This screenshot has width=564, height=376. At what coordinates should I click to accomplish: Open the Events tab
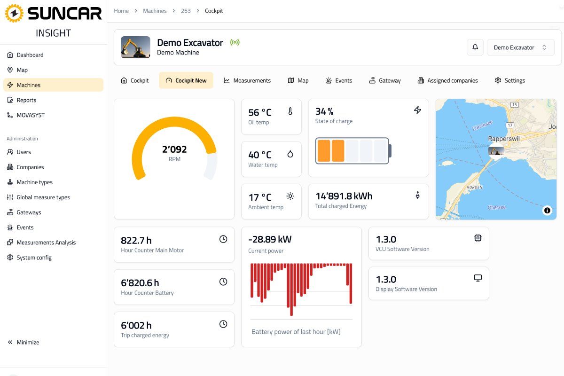(339, 80)
